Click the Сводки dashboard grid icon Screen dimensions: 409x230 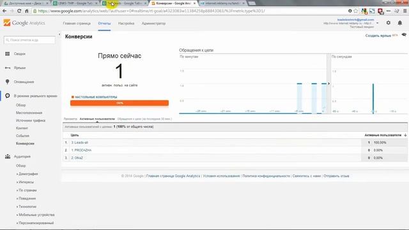(7, 54)
